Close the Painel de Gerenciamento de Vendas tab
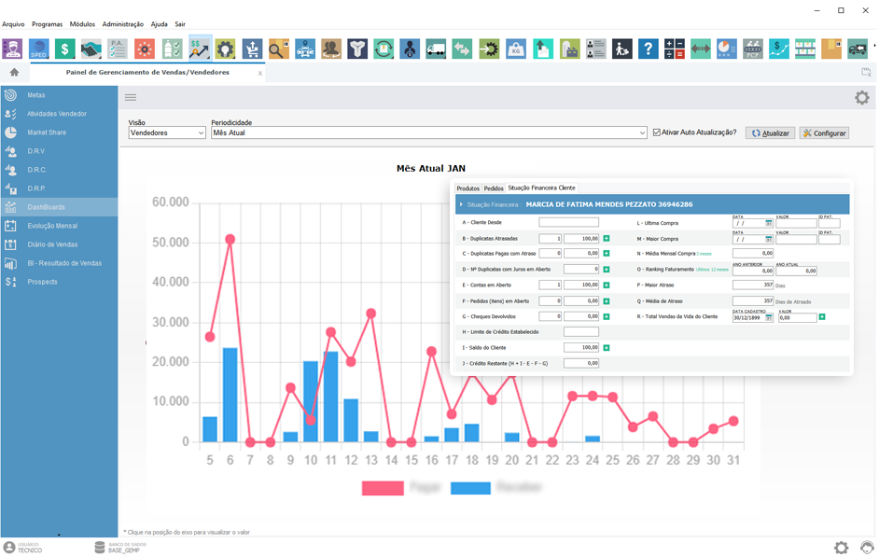The image size is (879, 557). (x=260, y=74)
